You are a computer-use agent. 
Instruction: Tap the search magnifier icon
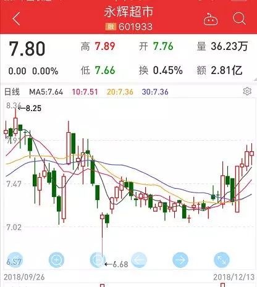pyautogui.click(x=239, y=19)
